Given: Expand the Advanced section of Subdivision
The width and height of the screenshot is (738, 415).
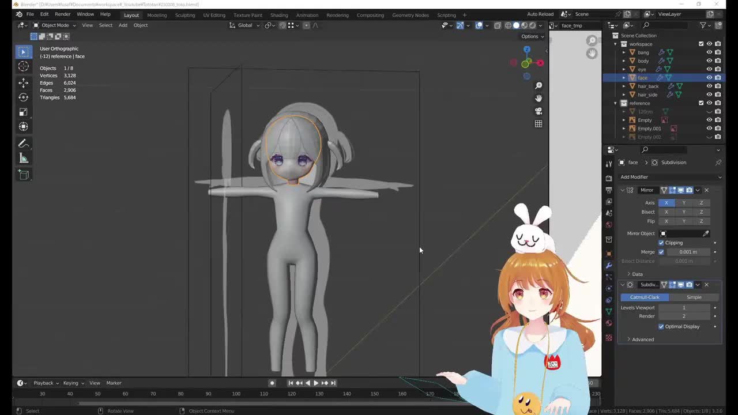Looking at the screenshot, I should pyautogui.click(x=640, y=339).
